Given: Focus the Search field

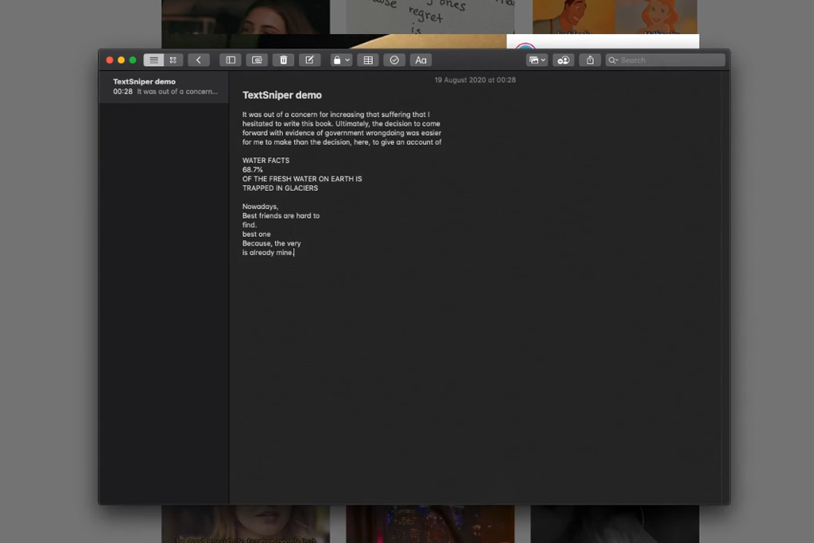Looking at the screenshot, I should (x=665, y=60).
